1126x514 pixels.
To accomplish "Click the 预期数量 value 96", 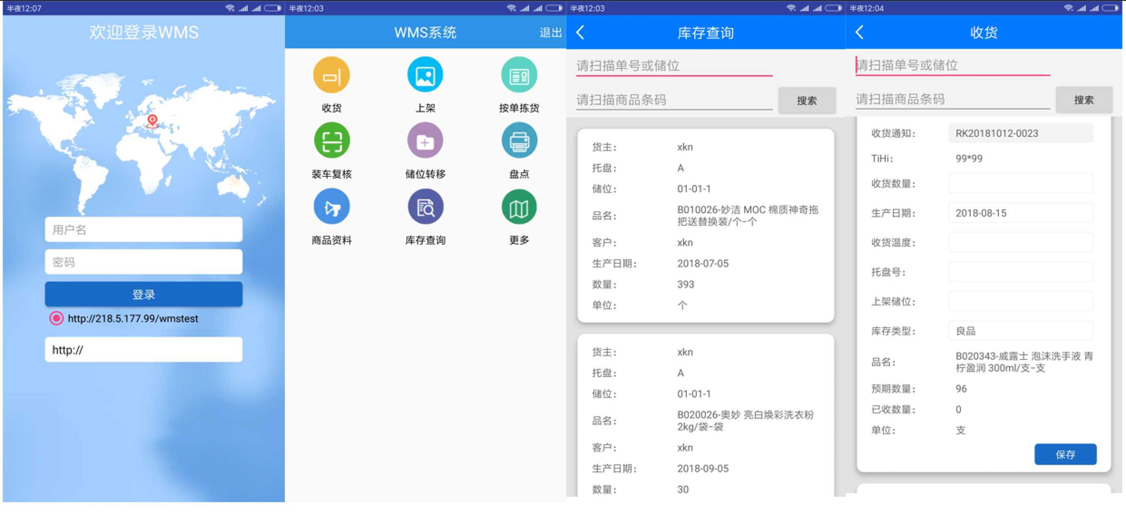I will point(961,388).
